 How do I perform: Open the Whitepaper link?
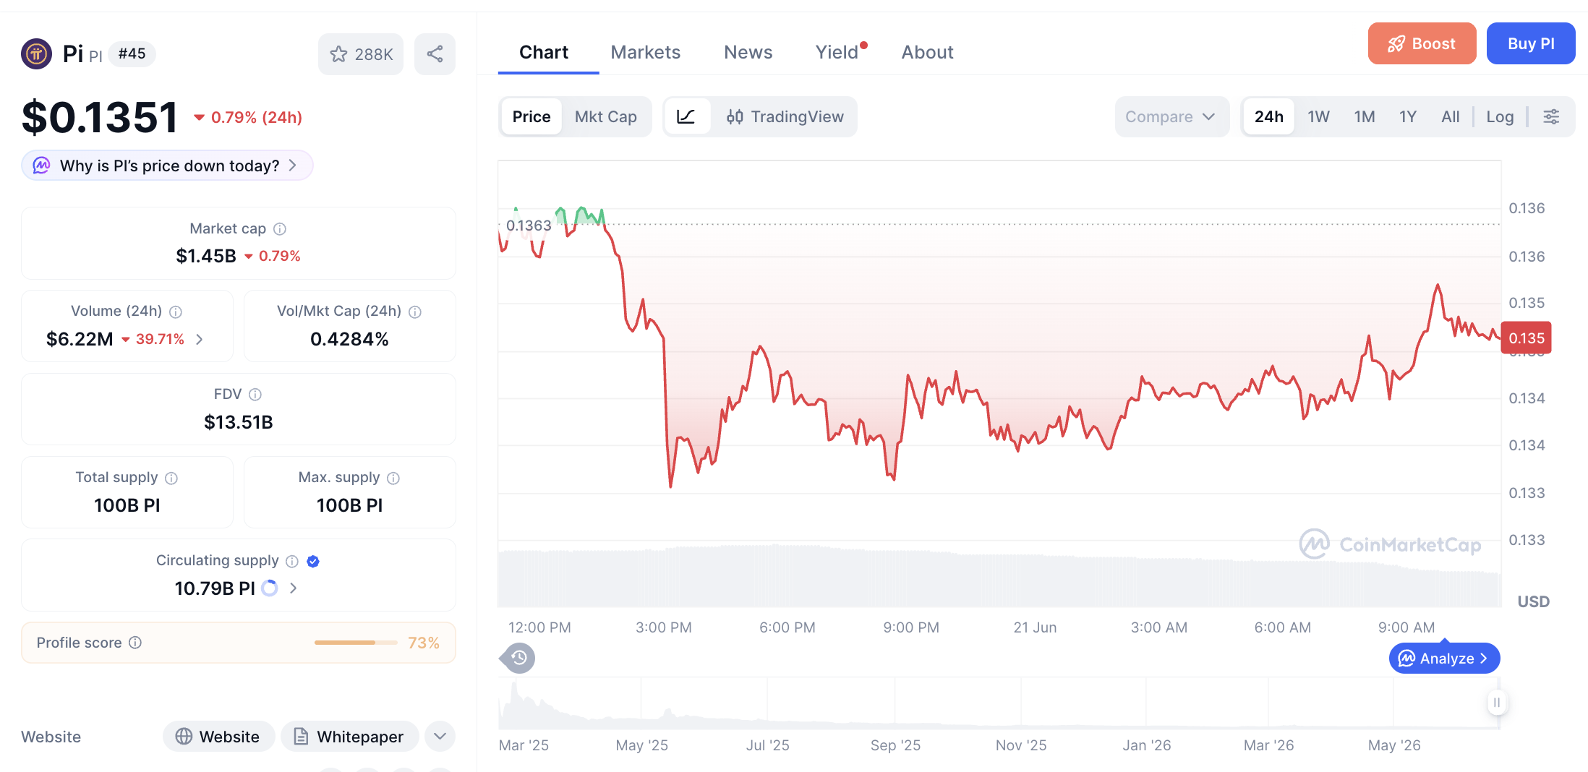(350, 737)
